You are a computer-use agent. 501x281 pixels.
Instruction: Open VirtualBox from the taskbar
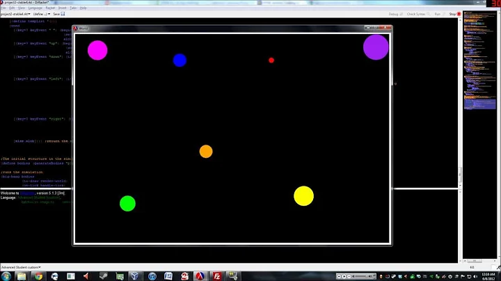134,276
